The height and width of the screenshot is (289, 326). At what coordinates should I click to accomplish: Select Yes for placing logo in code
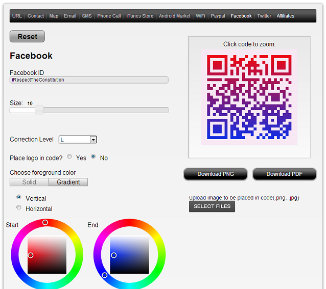pos(69,156)
